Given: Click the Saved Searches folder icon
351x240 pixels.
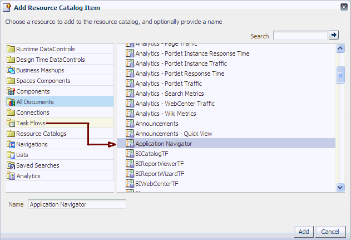Looking at the screenshot, I should tap(11, 165).
